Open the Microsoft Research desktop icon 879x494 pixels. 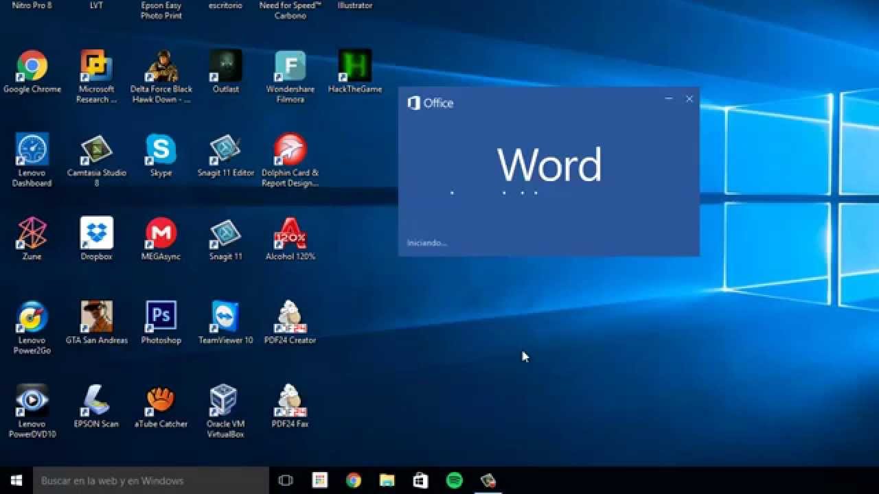pos(96,76)
